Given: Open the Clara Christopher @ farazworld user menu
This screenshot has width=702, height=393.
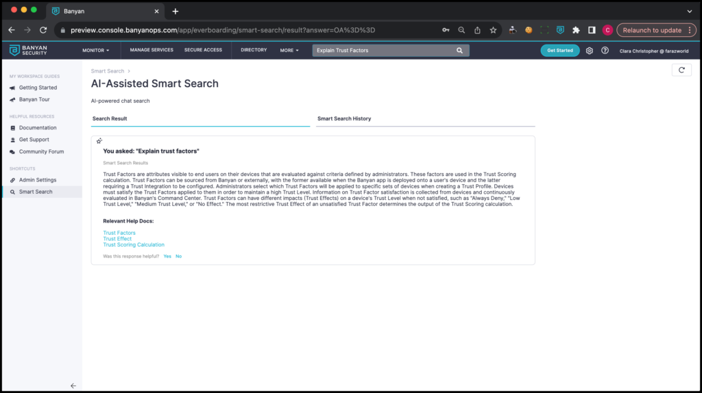Looking at the screenshot, I should tap(653, 51).
